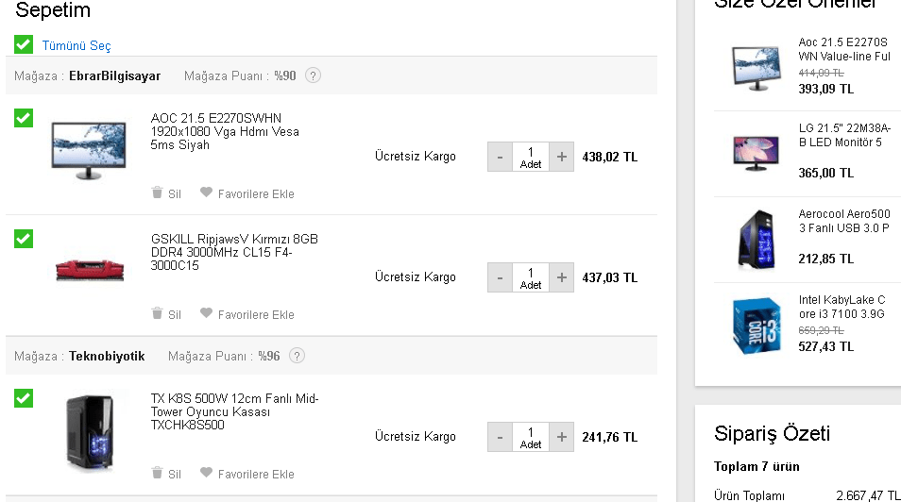Click trash icon for TX K8S case
901x502 pixels.
pyautogui.click(x=157, y=474)
